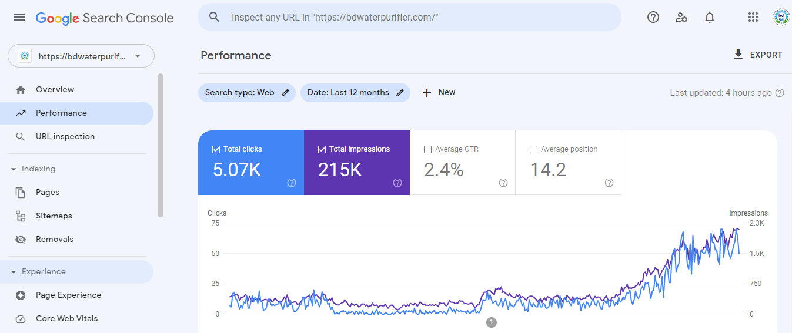Click the chart annotation marker 1
This screenshot has height=333, width=792.
click(x=492, y=322)
